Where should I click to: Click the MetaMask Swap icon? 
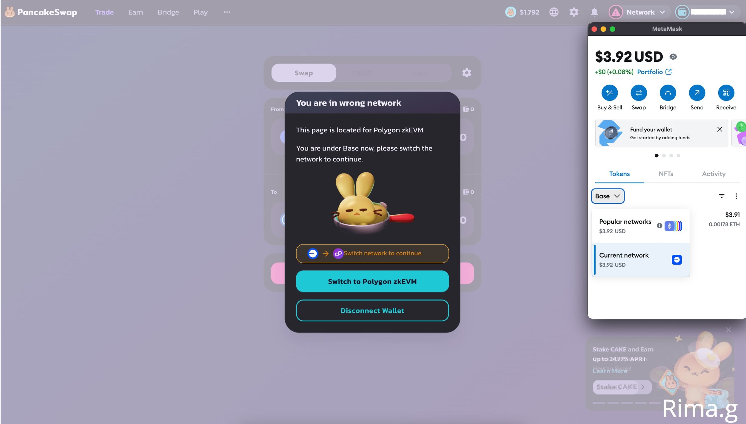[x=639, y=93]
